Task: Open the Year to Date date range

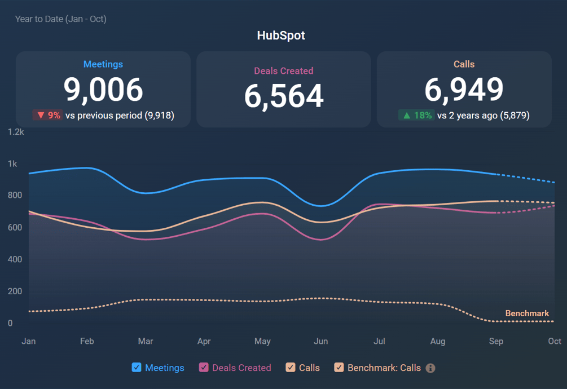Action: [x=61, y=19]
